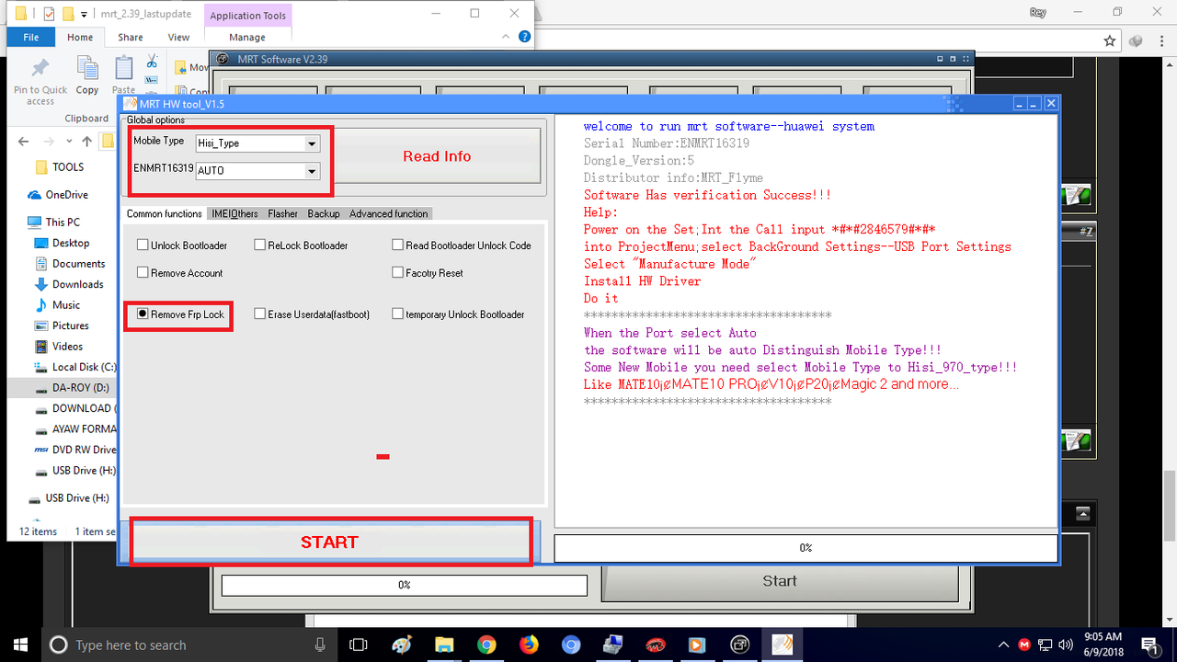1177x662 pixels.
Task: Open Desktop in navigation pane
Action: pyautogui.click(x=71, y=244)
